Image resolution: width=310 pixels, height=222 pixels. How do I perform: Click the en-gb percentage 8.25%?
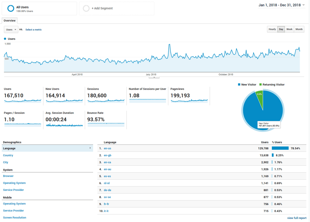[x=279, y=155]
